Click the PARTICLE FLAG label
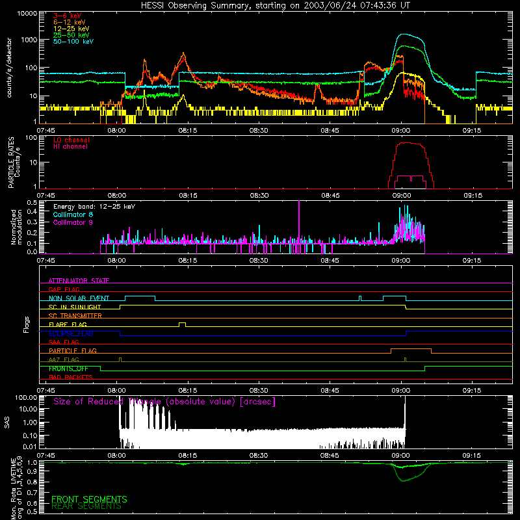520x520 pixels. point(73,350)
